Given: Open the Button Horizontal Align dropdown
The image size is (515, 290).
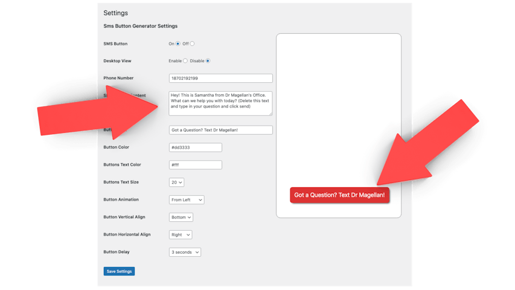Looking at the screenshot, I should point(181,234).
